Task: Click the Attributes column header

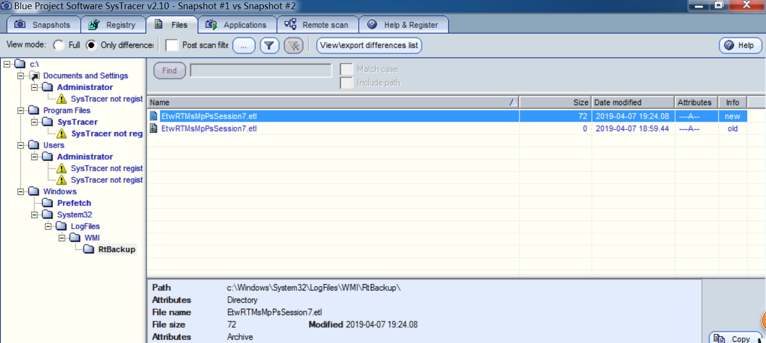Action: click(696, 102)
